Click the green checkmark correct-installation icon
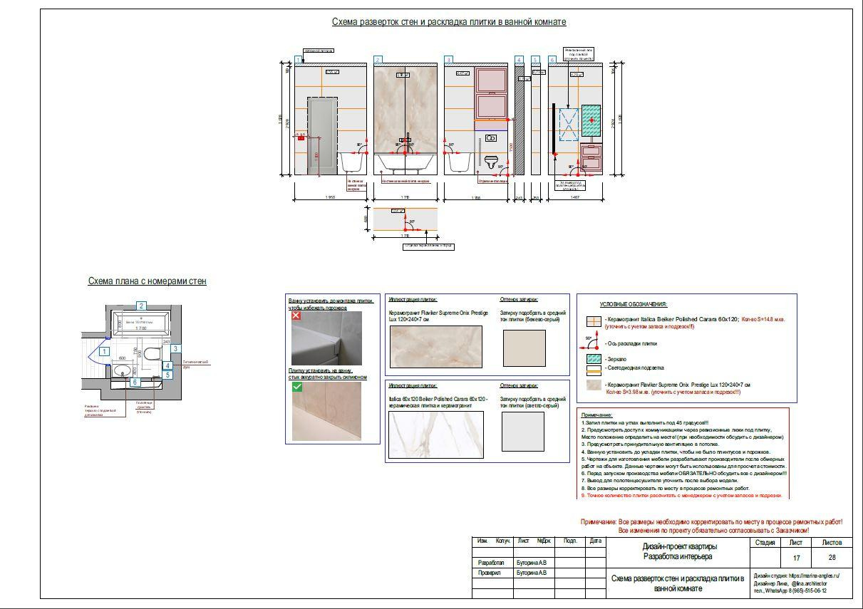This screenshot has height=609, width=863. tap(296, 387)
